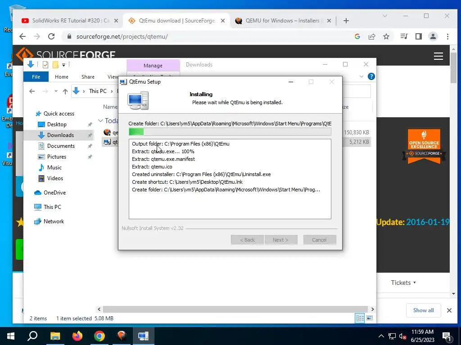The width and height of the screenshot is (461, 345).
Task: Open File Explorer from taskbar
Action: click(x=55, y=336)
